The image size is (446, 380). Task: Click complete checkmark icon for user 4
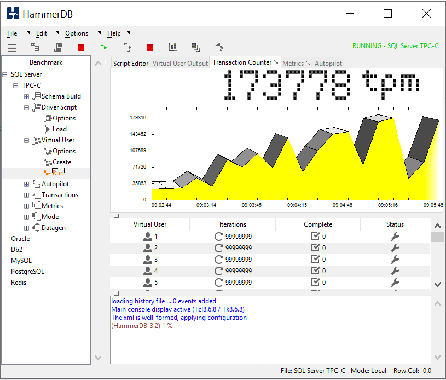point(315,270)
